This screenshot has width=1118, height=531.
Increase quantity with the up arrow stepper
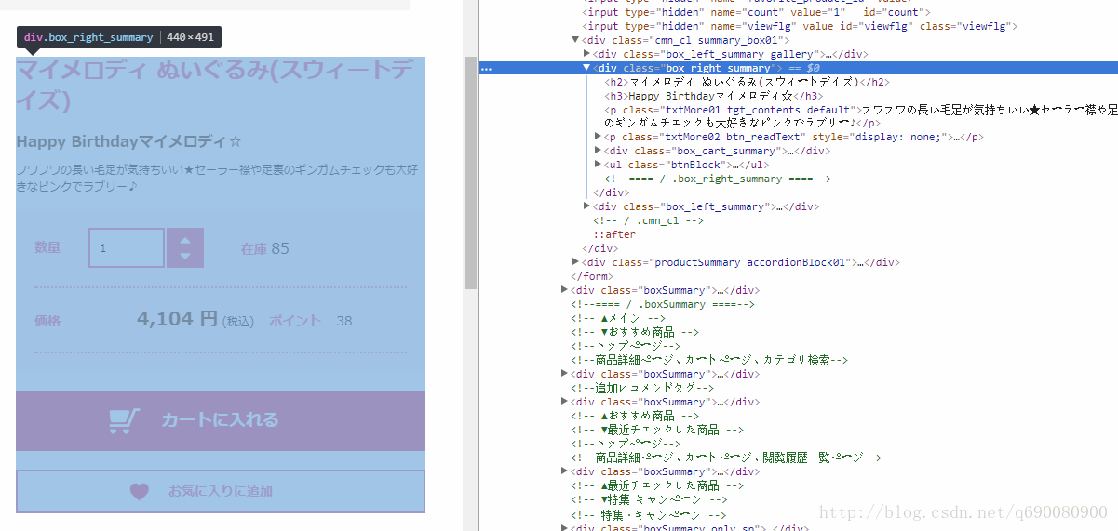coord(185,240)
